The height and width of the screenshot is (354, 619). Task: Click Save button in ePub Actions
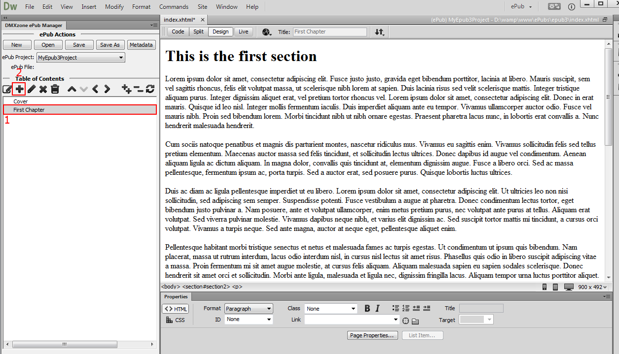[79, 45]
